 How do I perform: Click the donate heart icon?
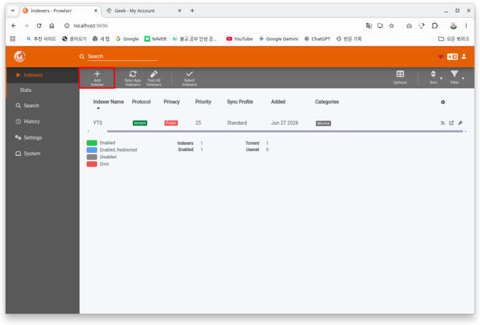[x=440, y=57]
